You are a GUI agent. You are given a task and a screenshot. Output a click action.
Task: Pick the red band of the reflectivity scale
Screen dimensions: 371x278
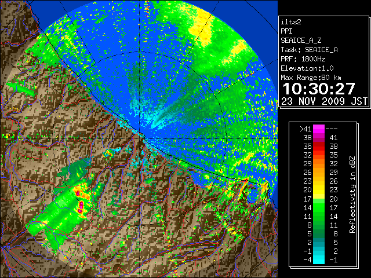pyautogui.click(x=319, y=146)
